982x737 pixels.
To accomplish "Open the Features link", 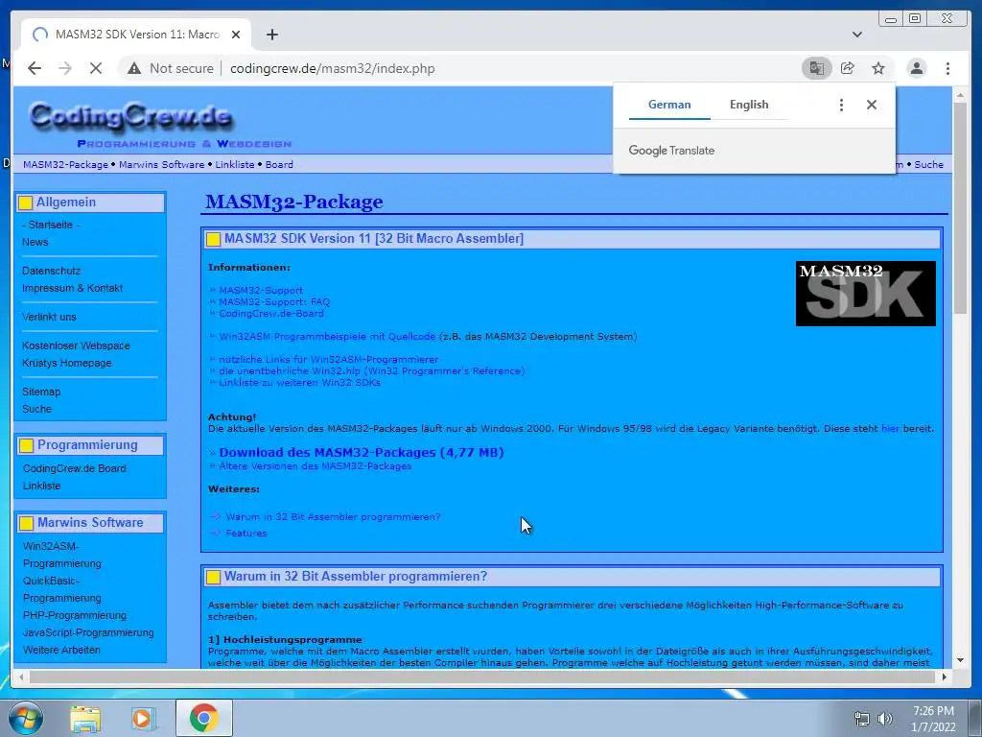I will coord(246,534).
